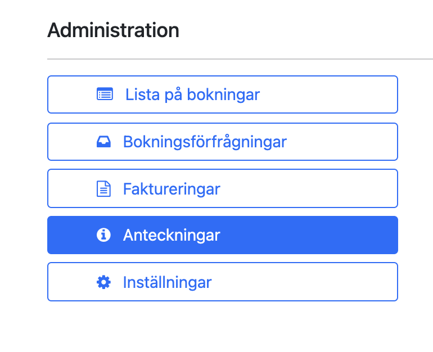Click the "Faktureringar" text label
Viewport: 433px width, 352px height.
click(x=172, y=189)
